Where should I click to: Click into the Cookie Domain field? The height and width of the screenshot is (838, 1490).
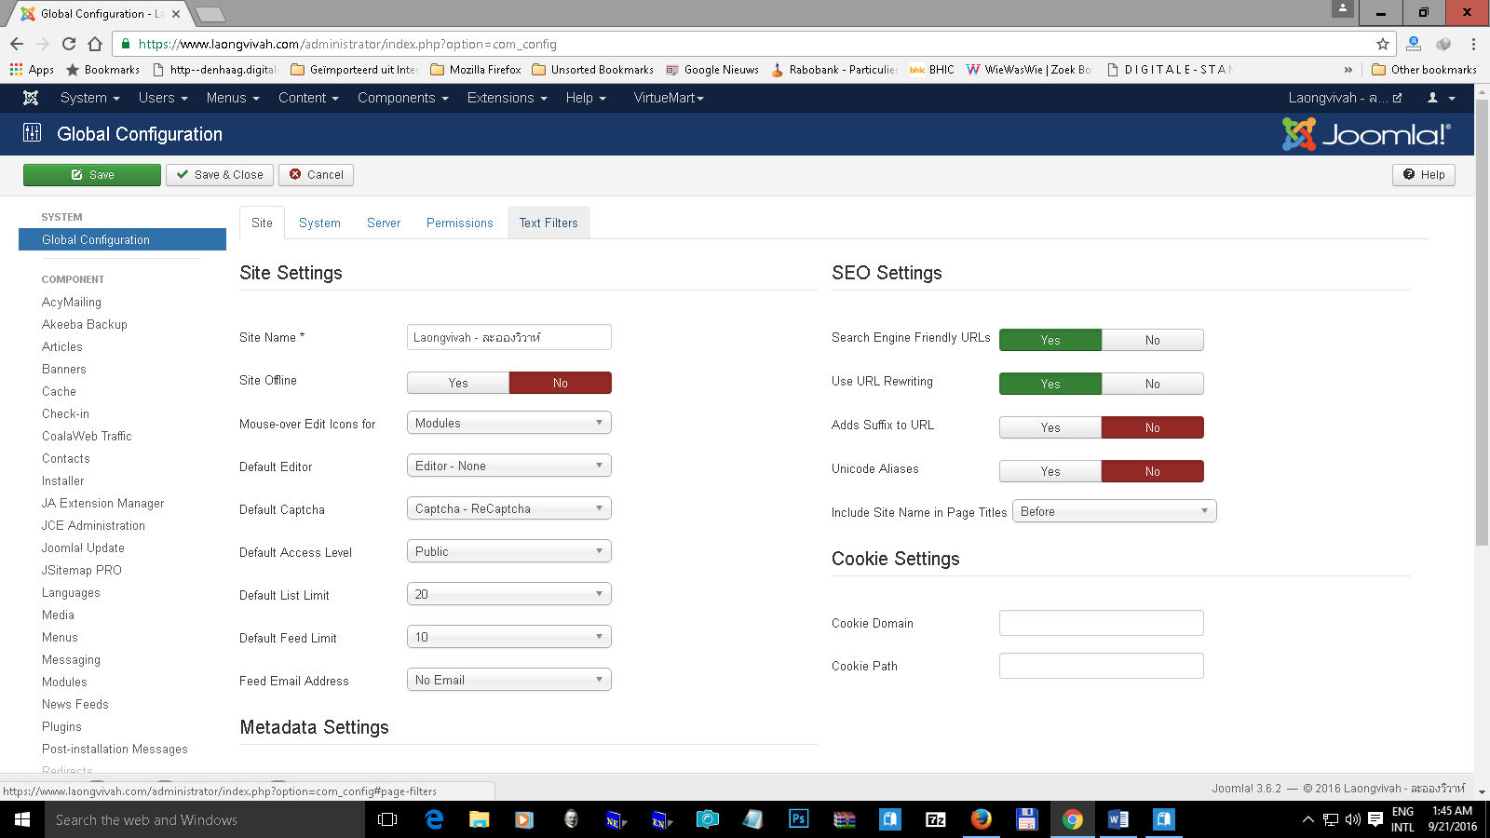click(x=1101, y=623)
